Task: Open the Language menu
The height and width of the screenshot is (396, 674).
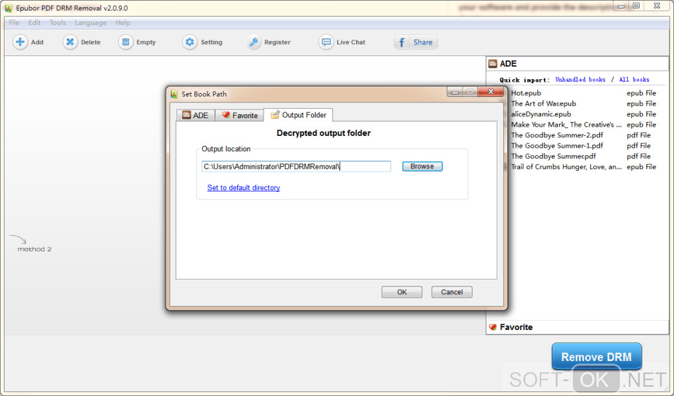Action: pyautogui.click(x=91, y=22)
